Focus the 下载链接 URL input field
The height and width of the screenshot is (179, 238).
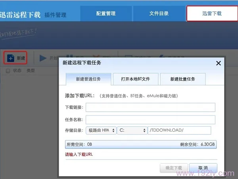[150, 108]
